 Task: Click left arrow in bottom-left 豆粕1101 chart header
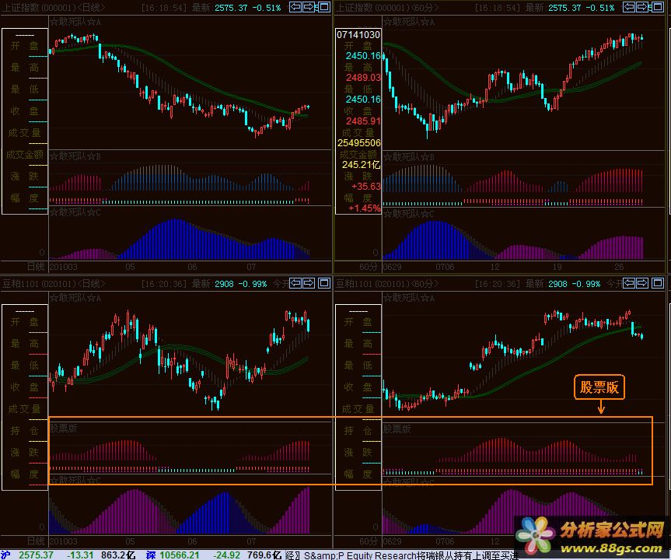tap(295, 284)
